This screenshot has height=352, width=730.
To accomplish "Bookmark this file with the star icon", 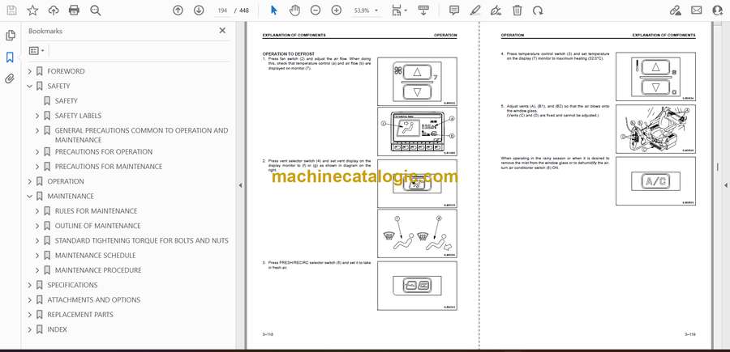I will click(32, 11).
